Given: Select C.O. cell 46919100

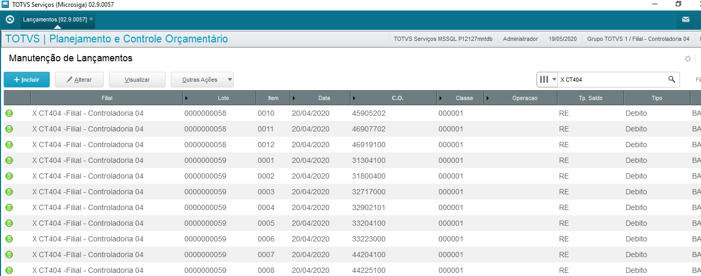Looking at the screenshot, I should pyautogui.click(x=368, y=145).
